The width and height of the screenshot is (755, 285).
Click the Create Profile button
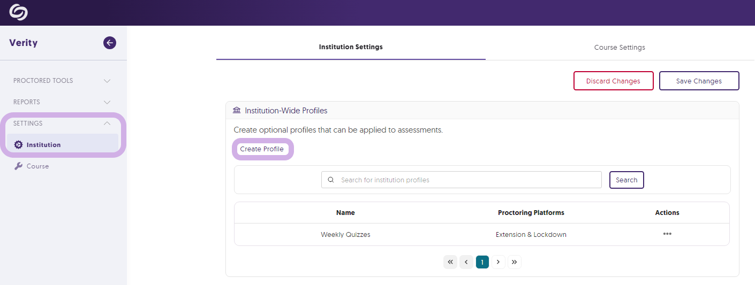point(262,149)
